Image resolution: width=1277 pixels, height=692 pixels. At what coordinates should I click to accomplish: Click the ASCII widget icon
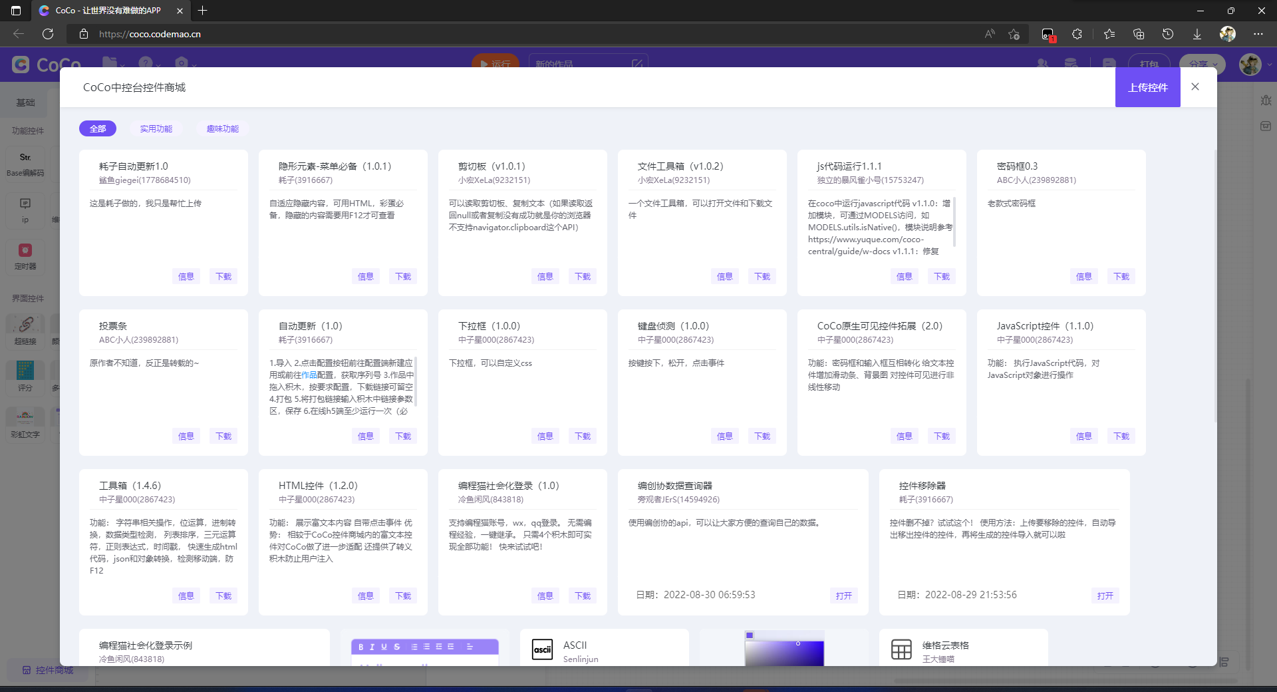[x=543, y=649]
